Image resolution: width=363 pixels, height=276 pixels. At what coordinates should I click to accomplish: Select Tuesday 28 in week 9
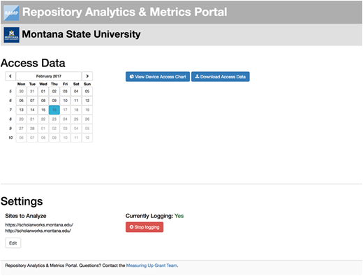pos(32,129)
